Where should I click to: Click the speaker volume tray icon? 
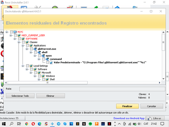tap(140, 124)
